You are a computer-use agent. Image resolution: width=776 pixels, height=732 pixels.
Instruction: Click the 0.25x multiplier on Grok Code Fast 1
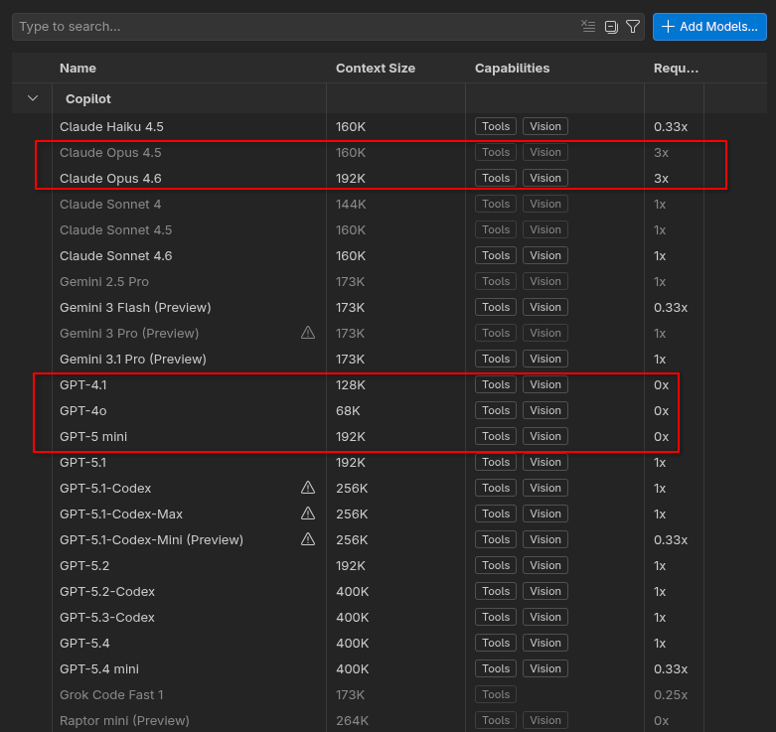670,694
